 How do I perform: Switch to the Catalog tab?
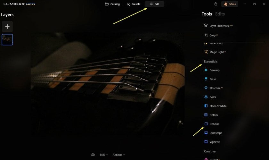tap(112, 4)
